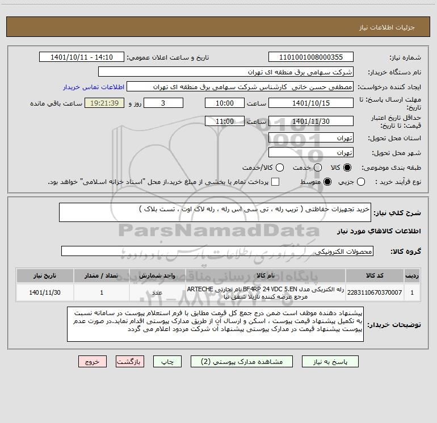This screenshot has width=437, height=423.
Task: Toggle the اسناد خزانه اسلامی payment checkbox
Action: pyautogui.click(x=275, y=182)
